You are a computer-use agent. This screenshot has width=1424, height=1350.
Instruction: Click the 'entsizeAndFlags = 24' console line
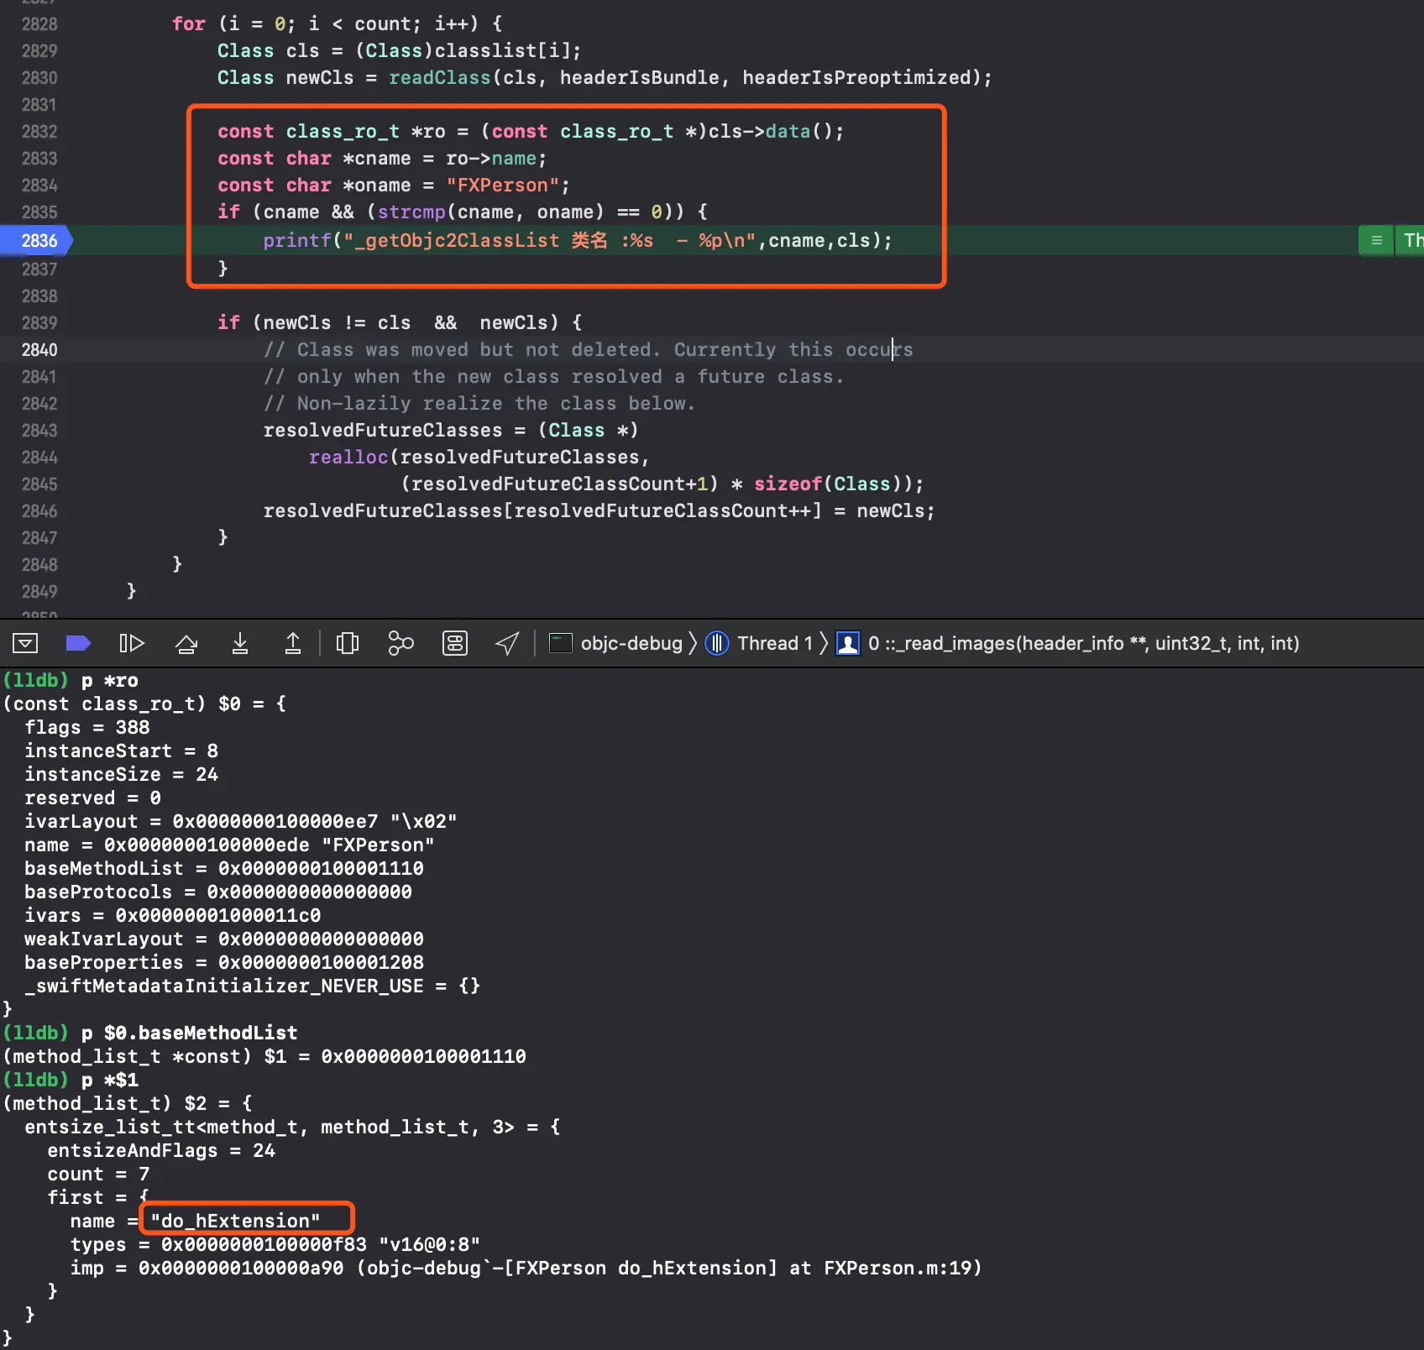point(161,1151)
